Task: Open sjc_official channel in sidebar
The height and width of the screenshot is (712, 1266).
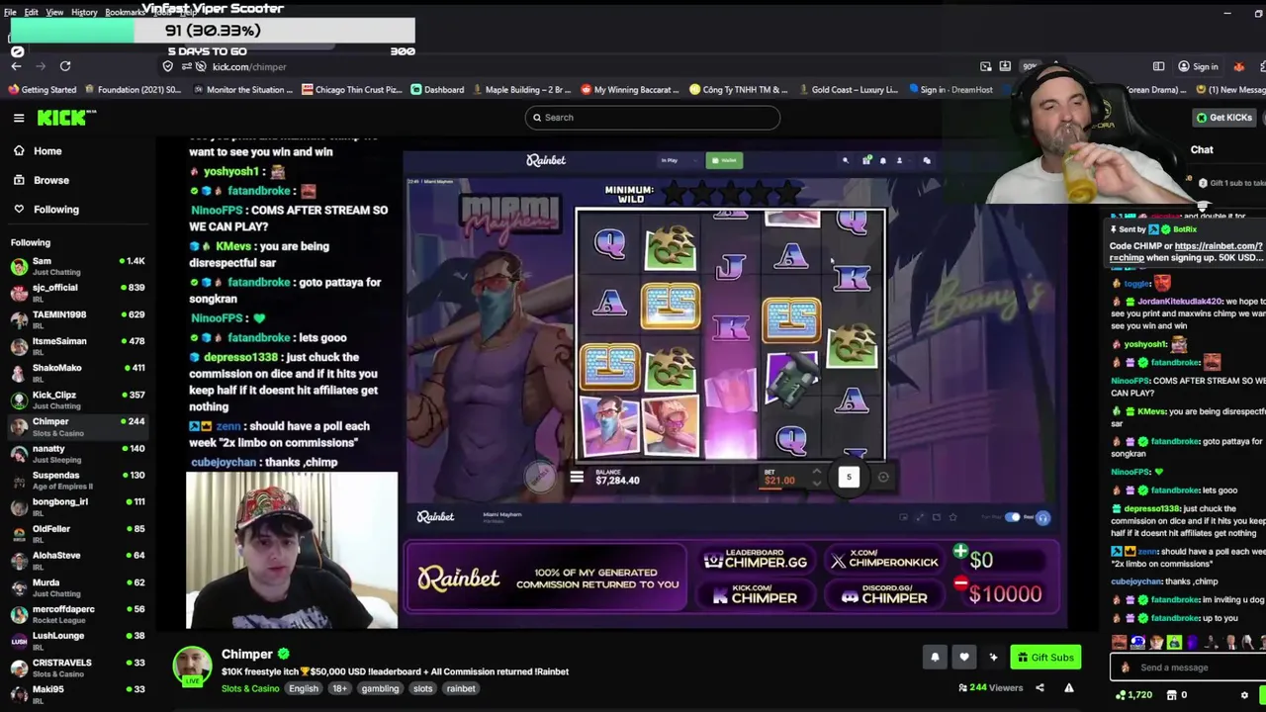Action: (77, 294)
